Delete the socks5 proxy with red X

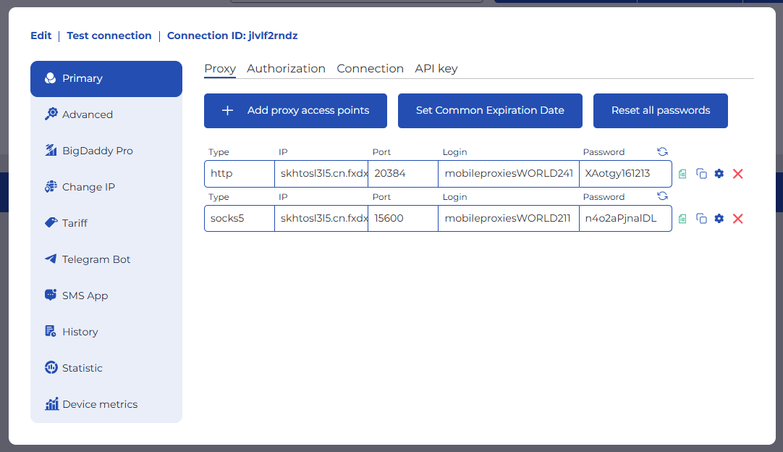pyautogui.click(x=738, y=219)
